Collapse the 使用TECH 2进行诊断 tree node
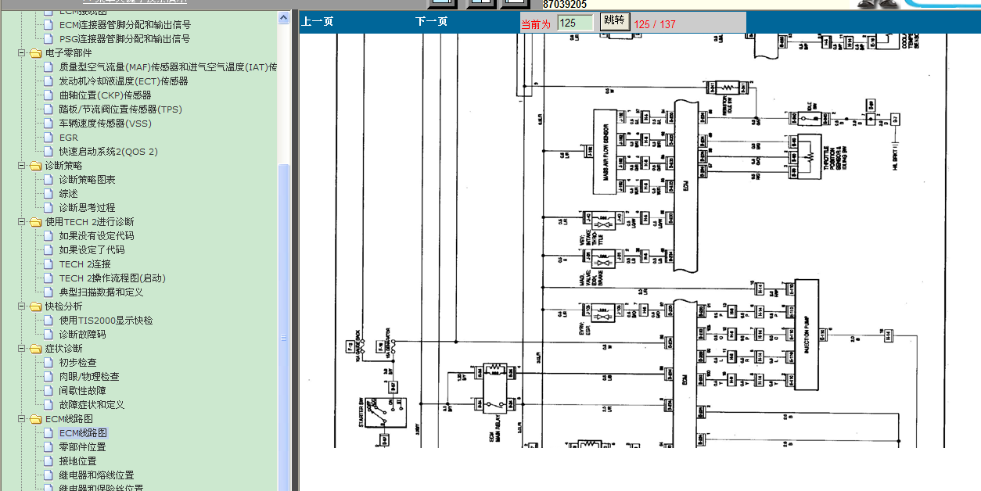Viewport: 981px width, 491px height. pos(22,222)
